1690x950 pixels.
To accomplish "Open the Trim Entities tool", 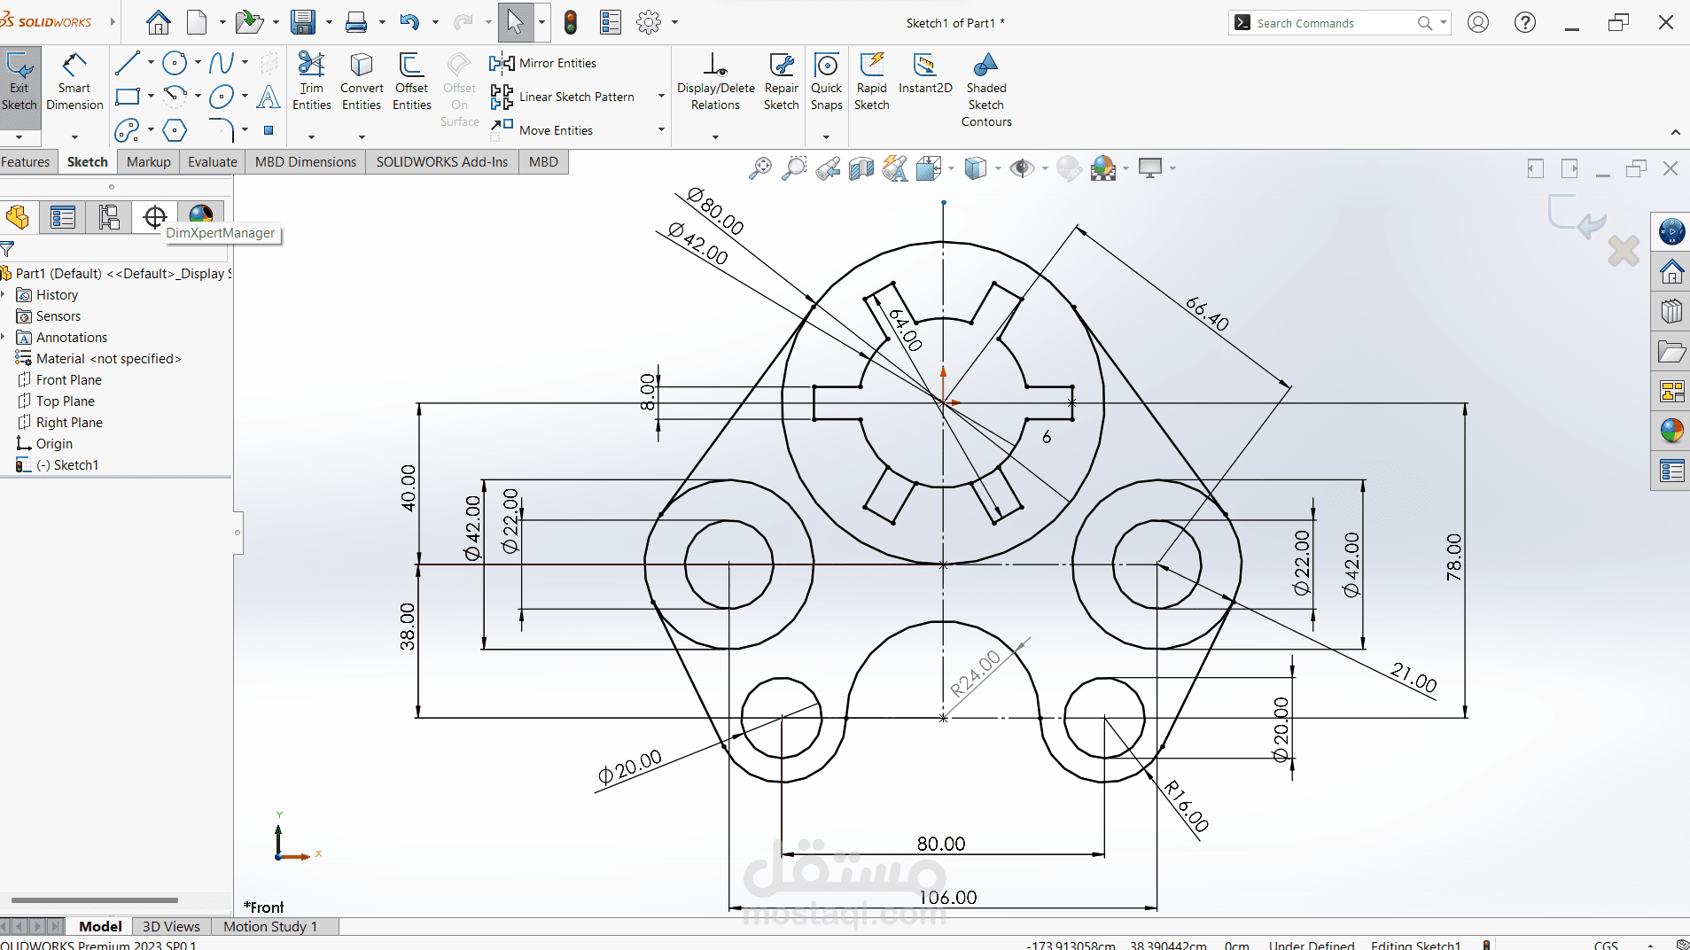I will pos(311,78).
